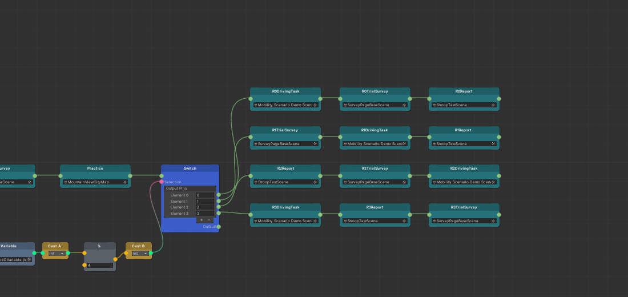Click Cast B node's green output port

click(151, 253)
